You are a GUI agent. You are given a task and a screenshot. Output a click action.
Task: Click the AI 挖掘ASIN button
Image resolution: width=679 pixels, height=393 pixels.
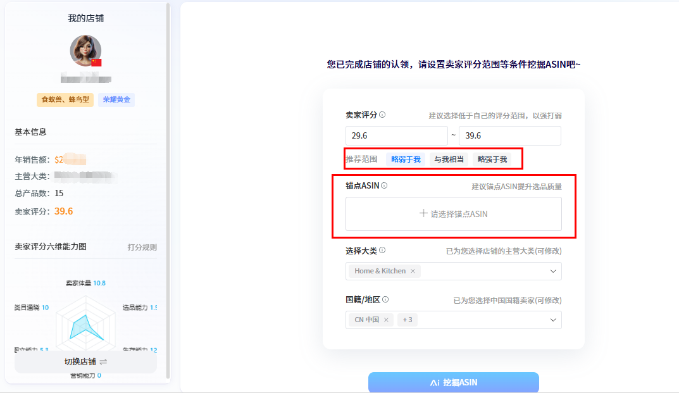point(453,382)
